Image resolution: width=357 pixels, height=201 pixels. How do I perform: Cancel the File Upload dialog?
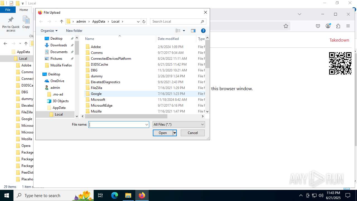pos(193,133)
